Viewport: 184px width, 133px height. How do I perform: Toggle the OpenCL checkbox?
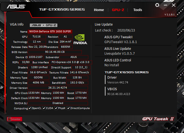point(30,108)
